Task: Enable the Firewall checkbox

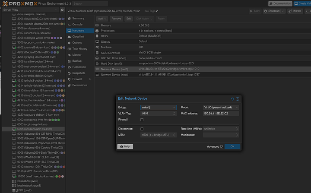Action: [142, 120]
